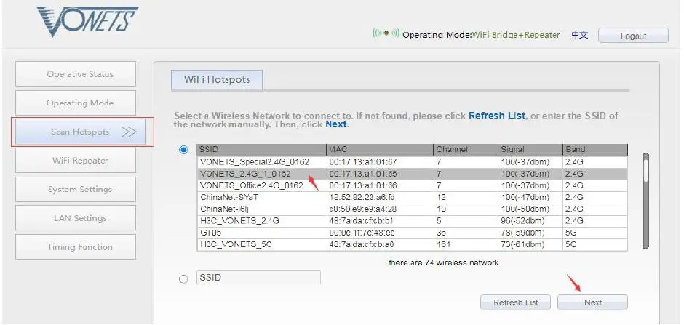Click Refresh List in the instructions

click(x=497, y=116)
